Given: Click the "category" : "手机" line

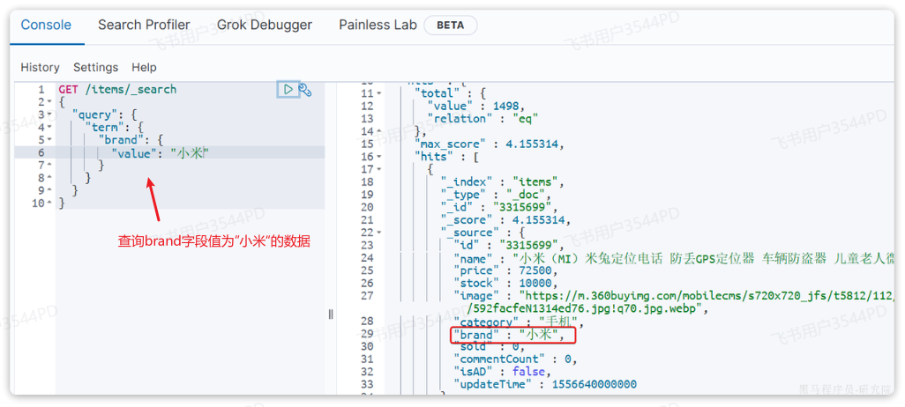Looking at the screenshot, I should coord(519,321).
